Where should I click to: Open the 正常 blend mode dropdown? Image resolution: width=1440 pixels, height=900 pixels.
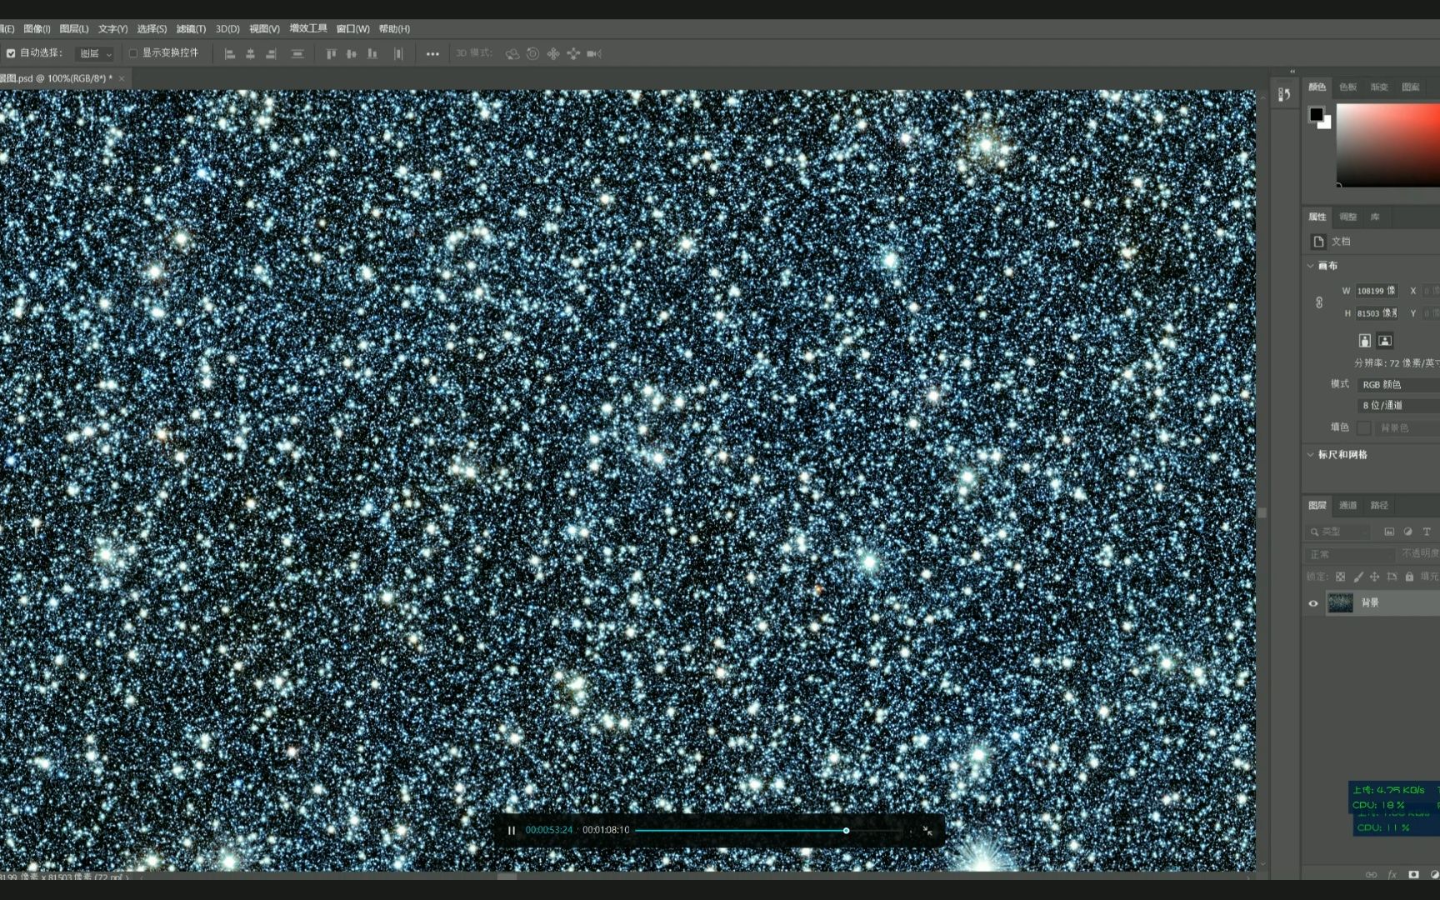(1350, 554)
